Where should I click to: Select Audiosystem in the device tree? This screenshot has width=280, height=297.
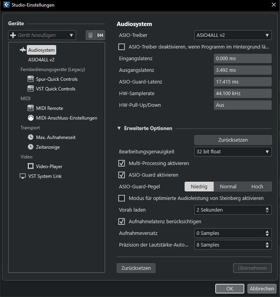pos(41,50)
